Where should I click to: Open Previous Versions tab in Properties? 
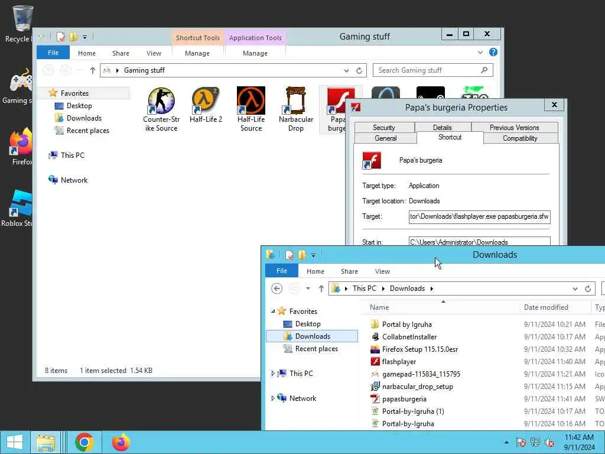[515, 128]
